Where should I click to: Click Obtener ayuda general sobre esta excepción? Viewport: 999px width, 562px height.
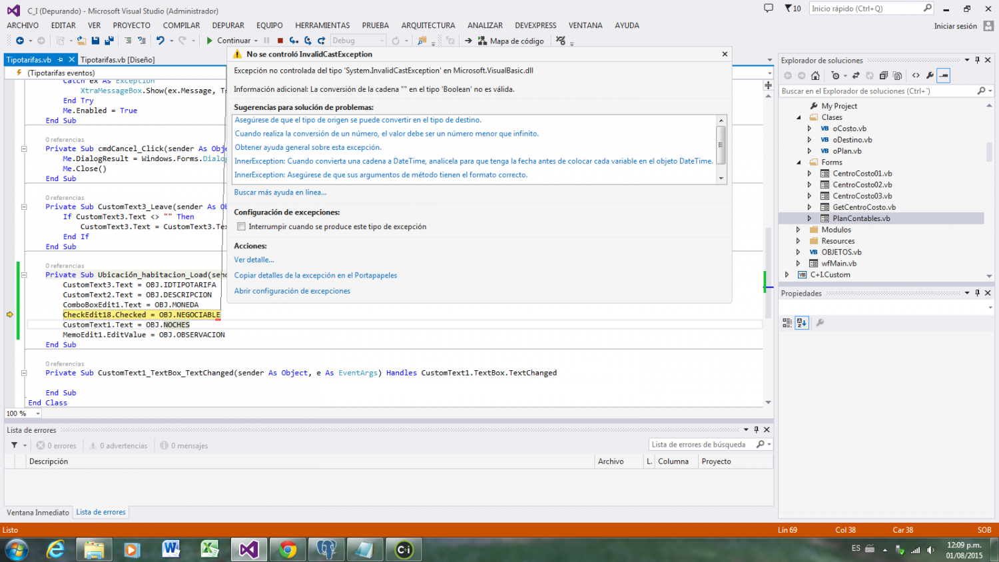(x=308, y=147)
